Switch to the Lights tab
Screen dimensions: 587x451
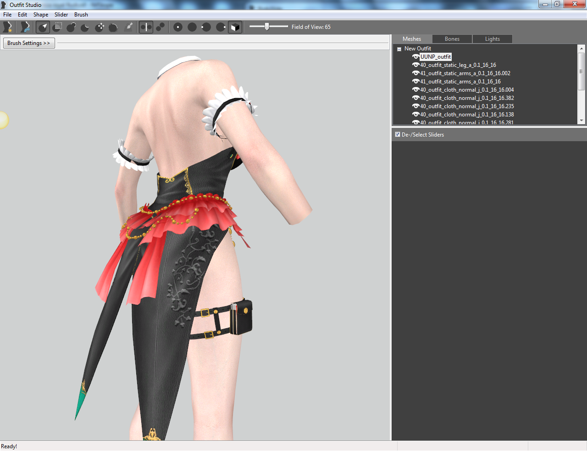(x=493, y=39)
